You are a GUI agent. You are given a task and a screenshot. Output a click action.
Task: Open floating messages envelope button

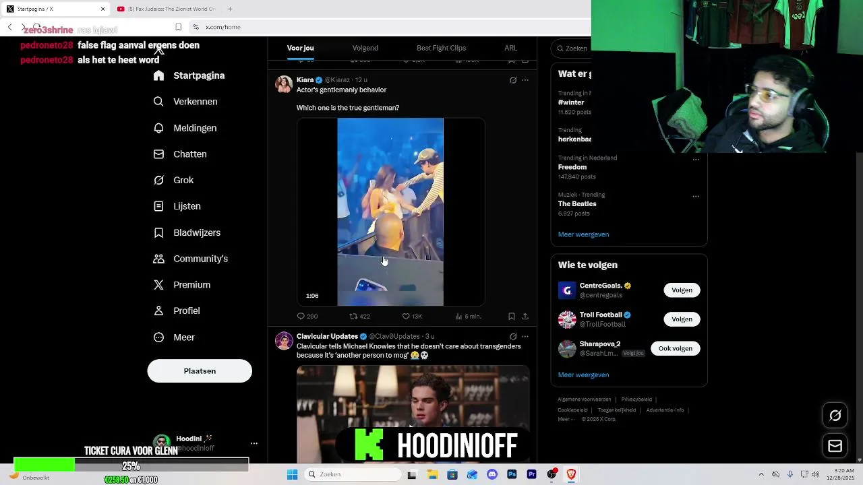click(835, 446)
